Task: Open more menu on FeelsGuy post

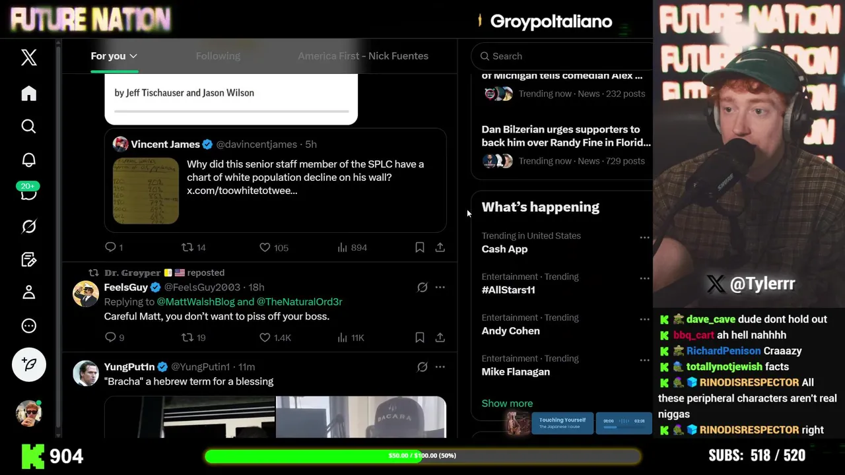Action: pyautogui.click(x=440, y=287)
